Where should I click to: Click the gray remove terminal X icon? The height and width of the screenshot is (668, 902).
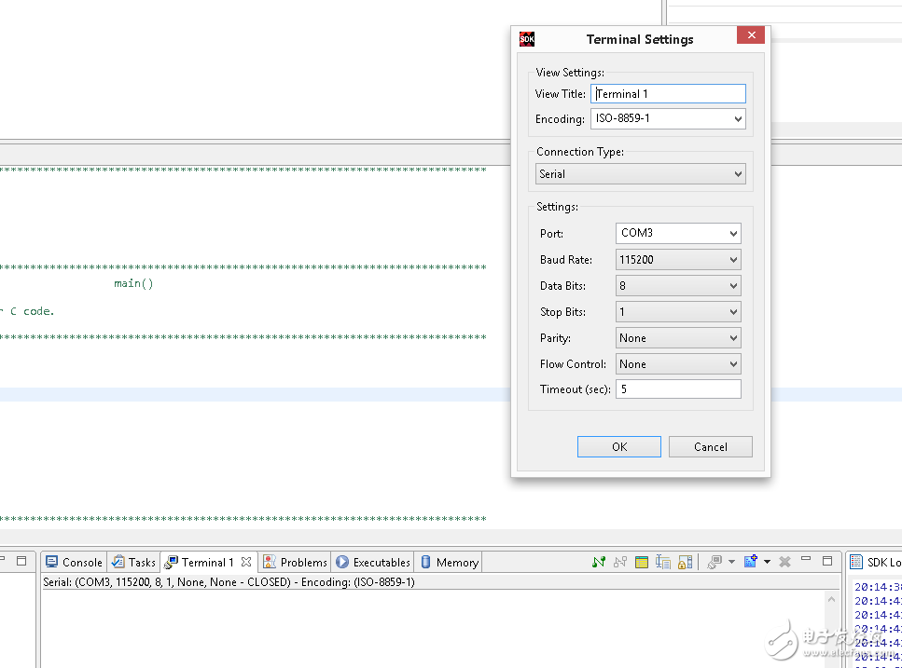pos(784,562)
